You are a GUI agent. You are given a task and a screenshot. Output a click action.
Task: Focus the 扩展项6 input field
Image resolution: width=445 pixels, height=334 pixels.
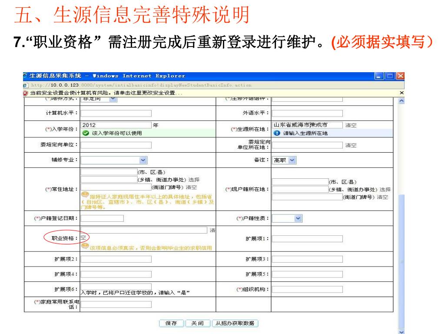(x=116, y=286)
